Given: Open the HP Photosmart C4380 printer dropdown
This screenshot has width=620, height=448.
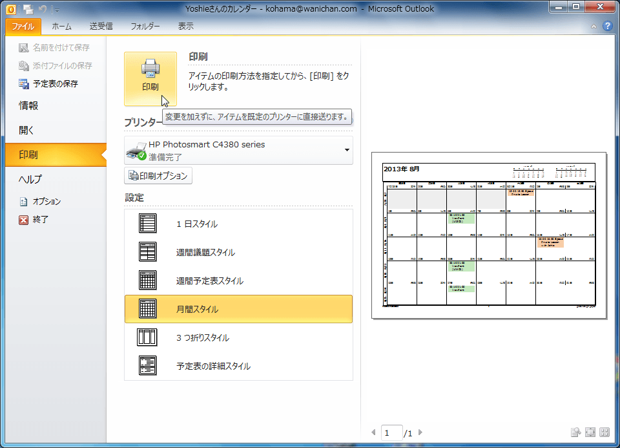Looking at the screenshot, I should 238,151.
